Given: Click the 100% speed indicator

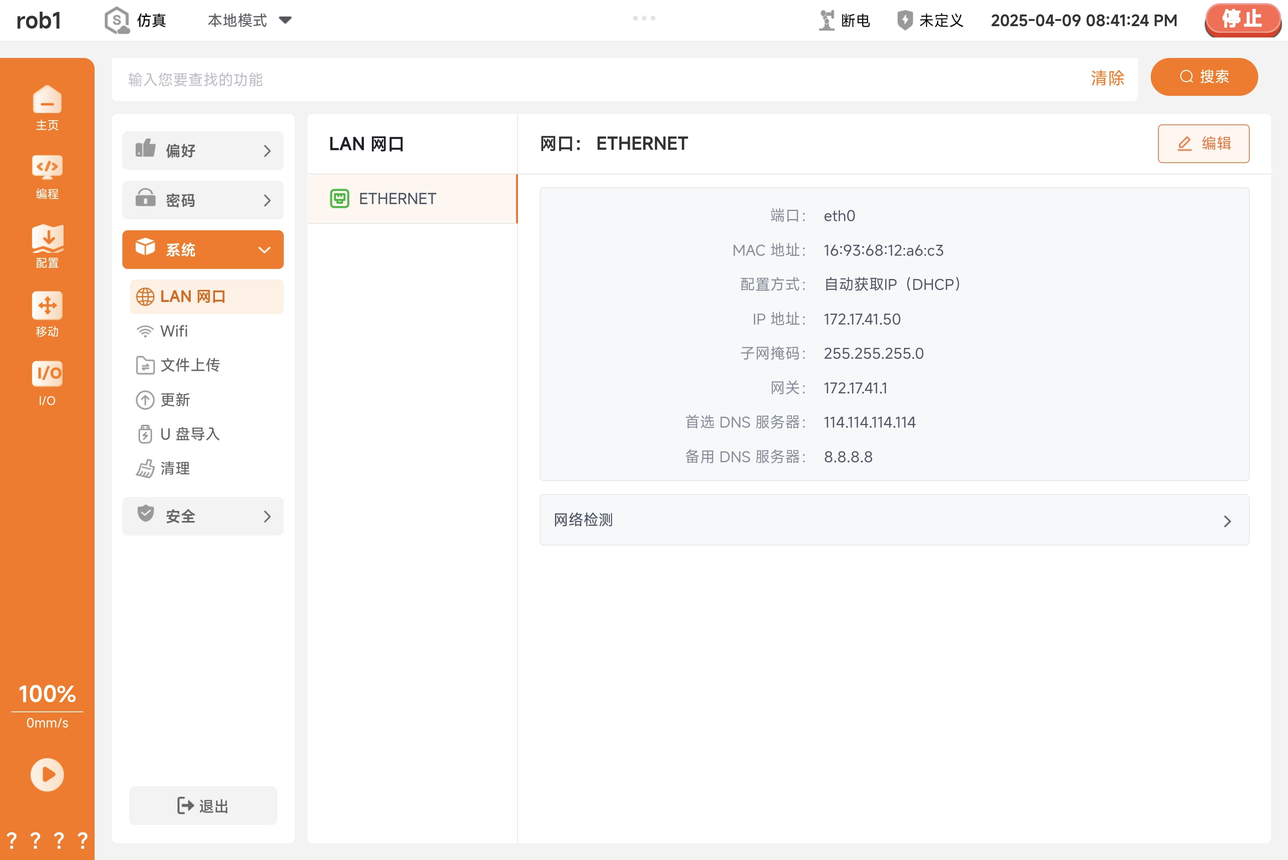Looking at the screenshot, I should click(x=47, y=694).
